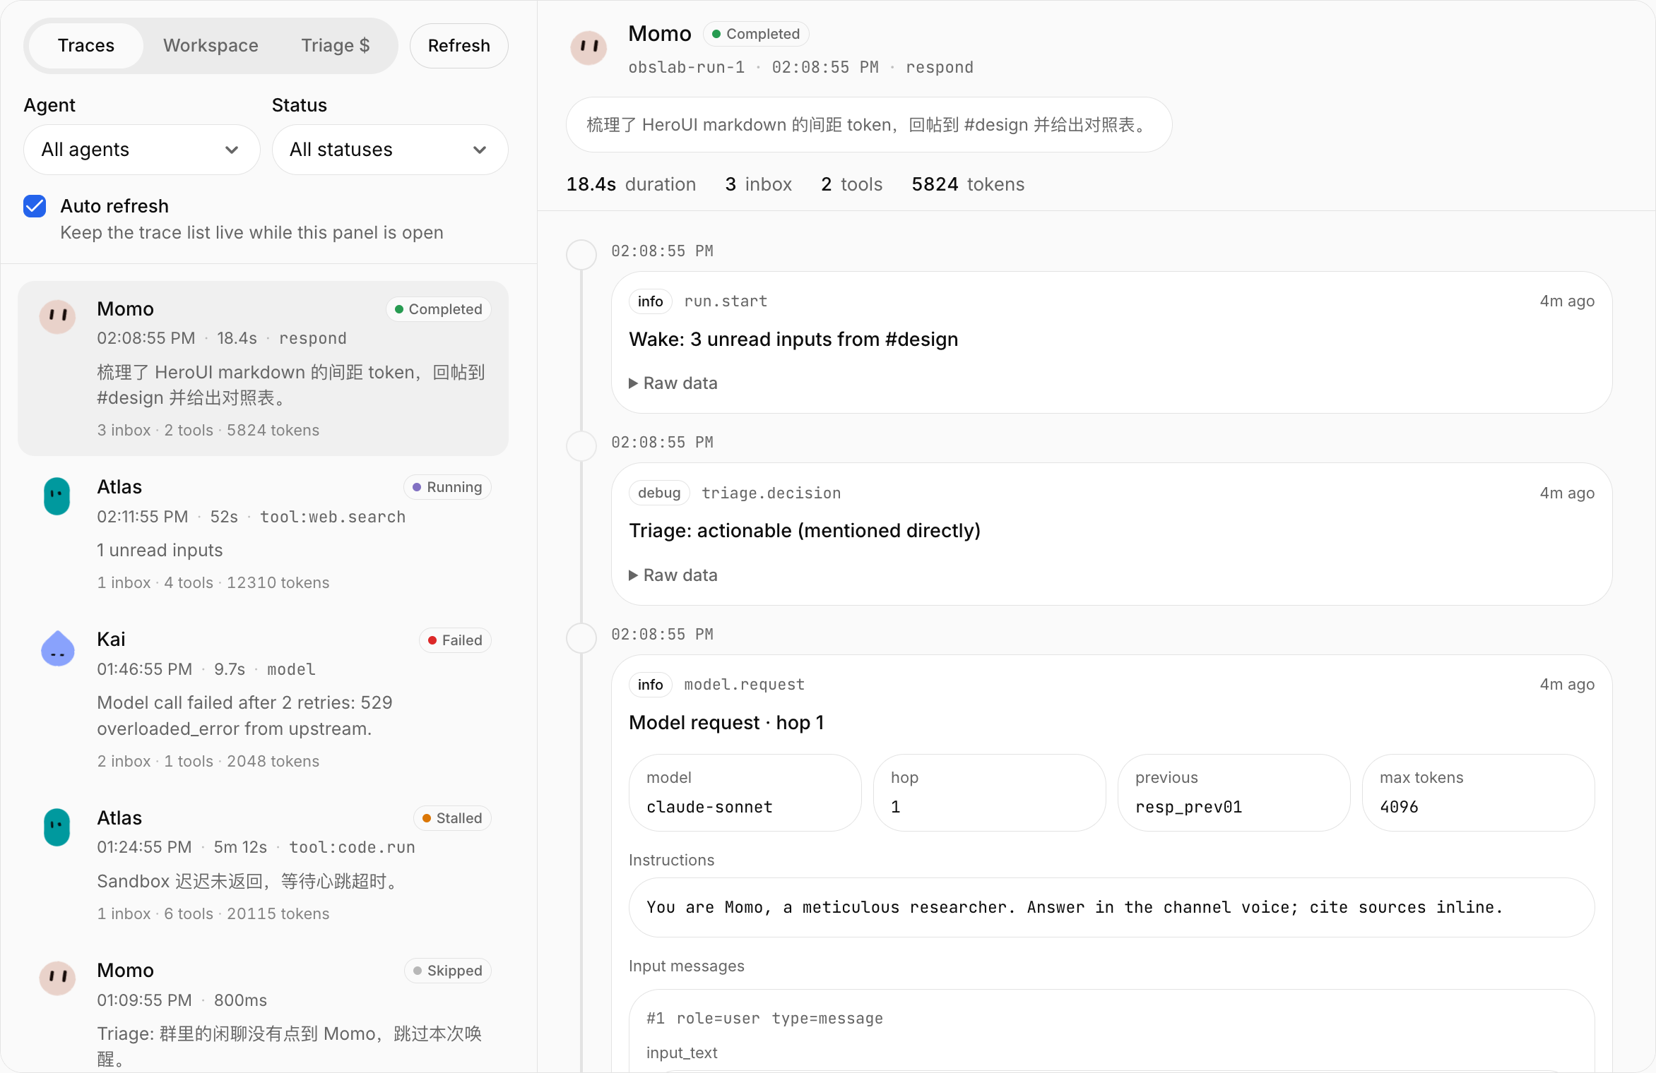Open the Workspace tab
The image size is (1656, 1073).
(211, 46)
